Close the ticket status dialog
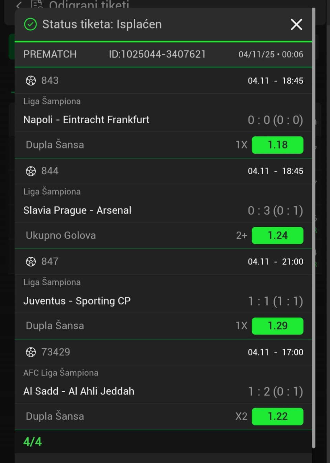This screenshot has width=330, height=463. tap(296, 24)
